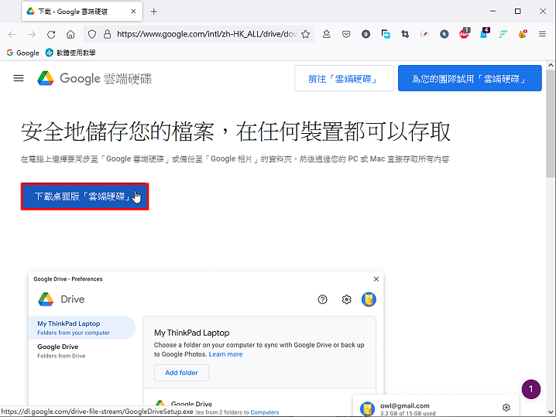Click the purple notification badge showing 1

[530, 389]
